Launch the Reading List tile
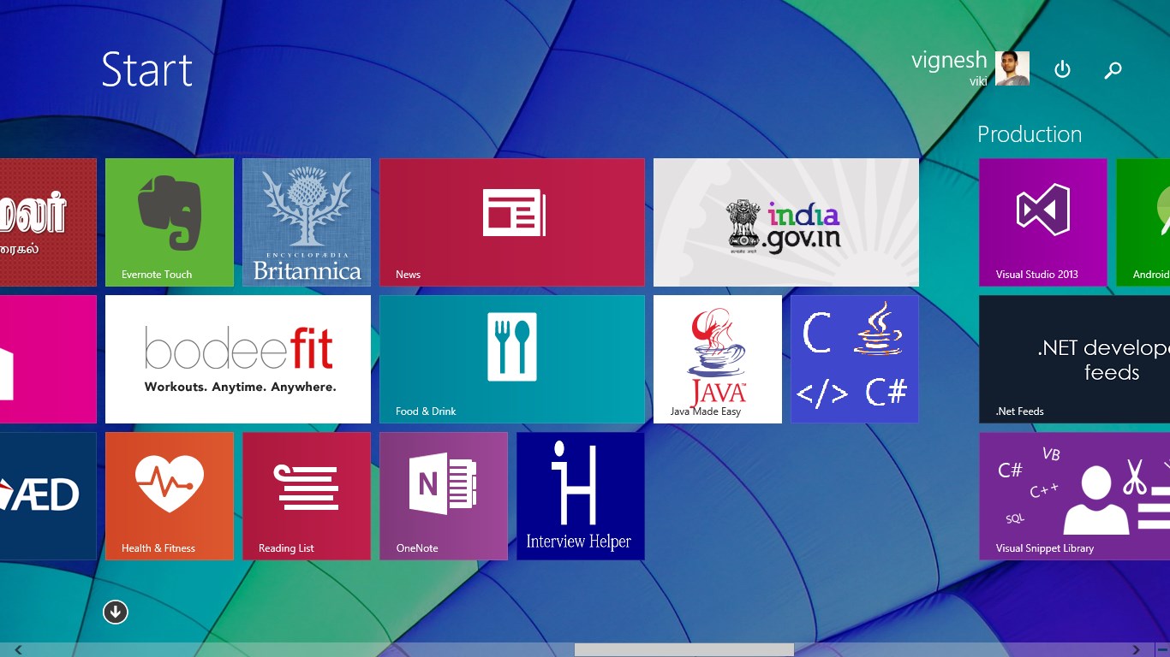 coord(307,496)
